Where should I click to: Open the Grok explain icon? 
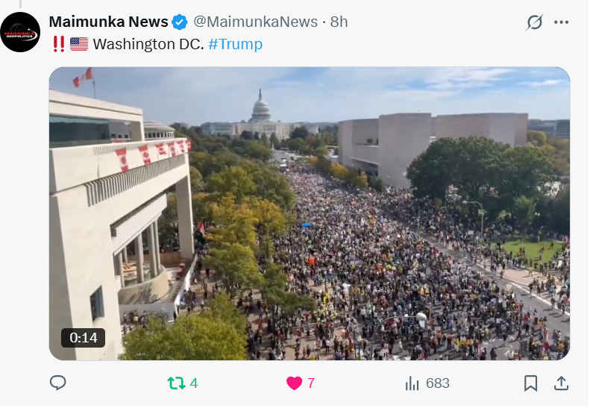(x=534, y=22)
